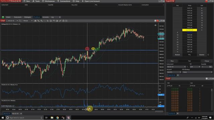Add a new T&S tab with the plus

(x=178, y=113)
